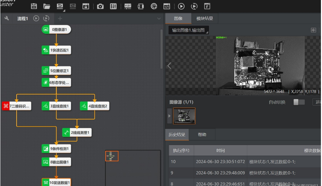
Task: Select the circuit board image thumbnail
Action: coord(184,116)
